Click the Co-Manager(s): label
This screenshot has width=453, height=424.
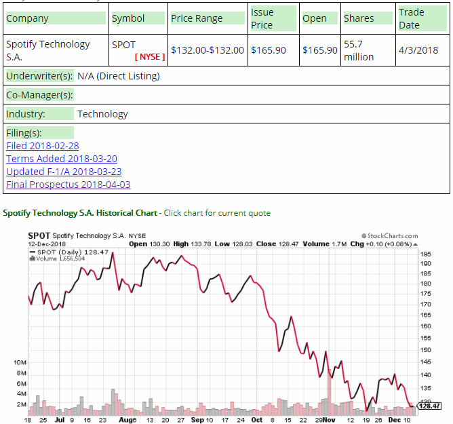coord(40,95)
